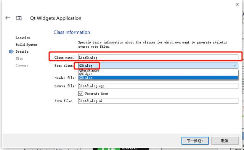The width and height of the screenshot is (244, 150).
Task: Click the Generate form label text
Action: 96,94
